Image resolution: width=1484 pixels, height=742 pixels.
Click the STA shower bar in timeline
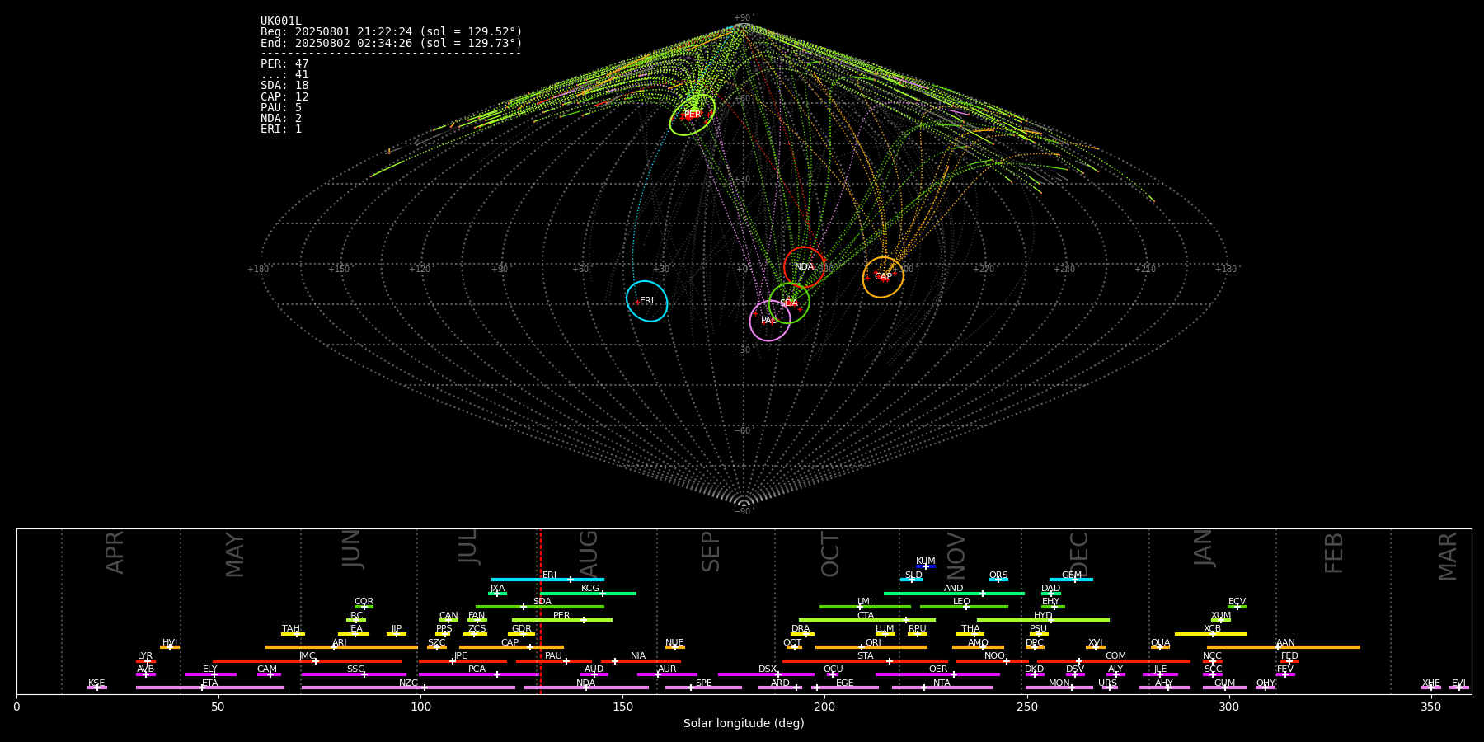[865, 660]
